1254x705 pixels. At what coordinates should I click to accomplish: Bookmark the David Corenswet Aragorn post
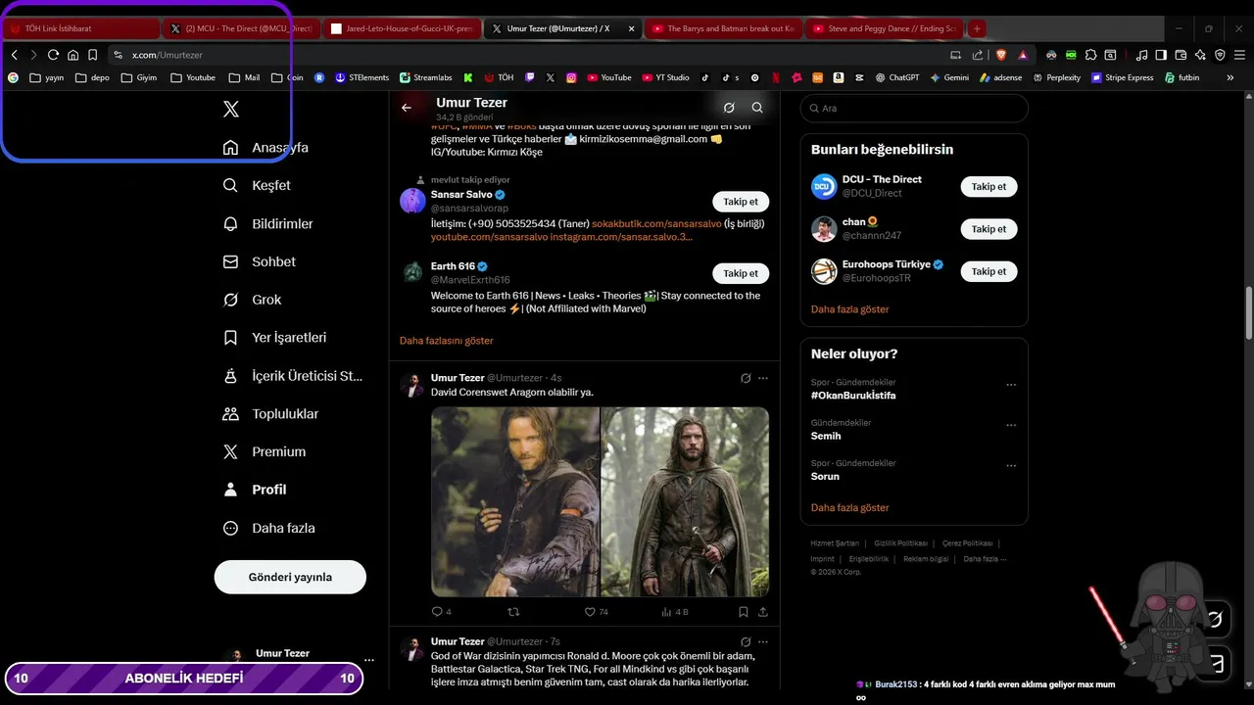point(744,611)
